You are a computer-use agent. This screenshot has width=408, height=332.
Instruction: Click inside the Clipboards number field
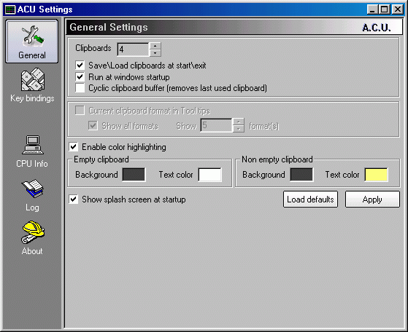pyautogui.click(x=134, y=50)
